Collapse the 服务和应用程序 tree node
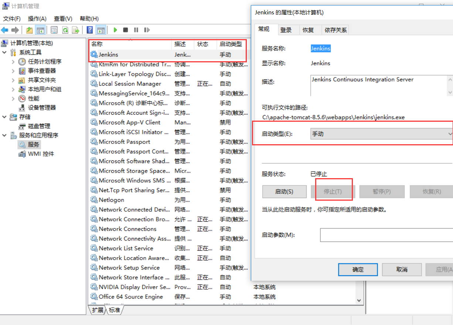The image size is (453, 325). pos(4,135)
